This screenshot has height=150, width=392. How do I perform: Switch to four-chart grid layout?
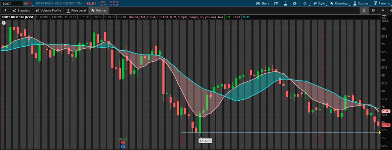[373, 10]
